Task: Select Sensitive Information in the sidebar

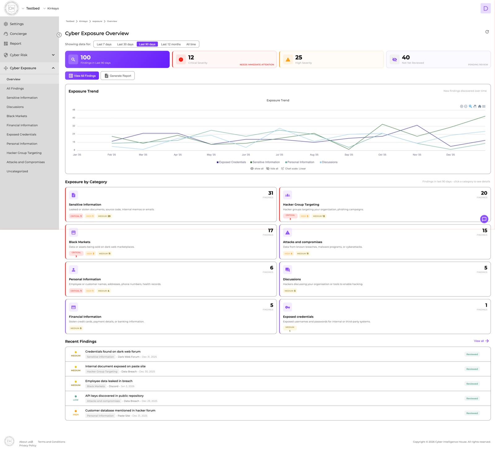Action: 22,97
